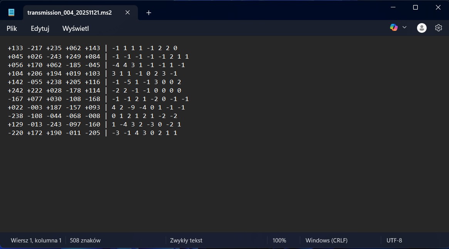Expand the Copilot dropdown chevron
This screenshot has height=249, width=449.
point(404,27)
